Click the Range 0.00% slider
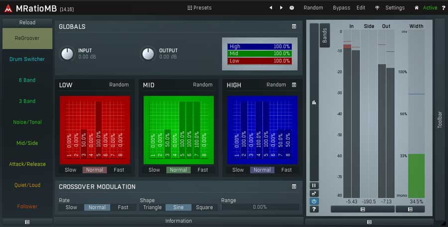Screen dimensions: 448x227 tap(260, 207)
